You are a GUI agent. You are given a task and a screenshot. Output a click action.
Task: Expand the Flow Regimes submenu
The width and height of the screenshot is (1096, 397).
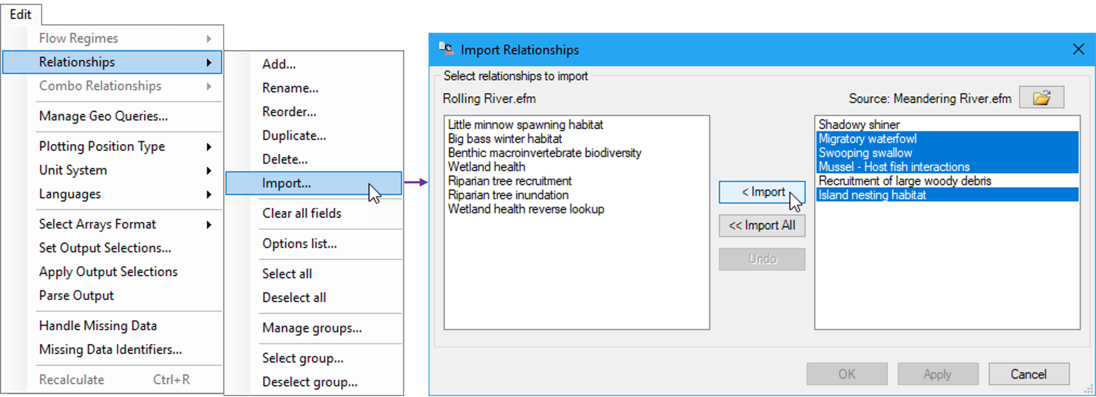[79, 38]
